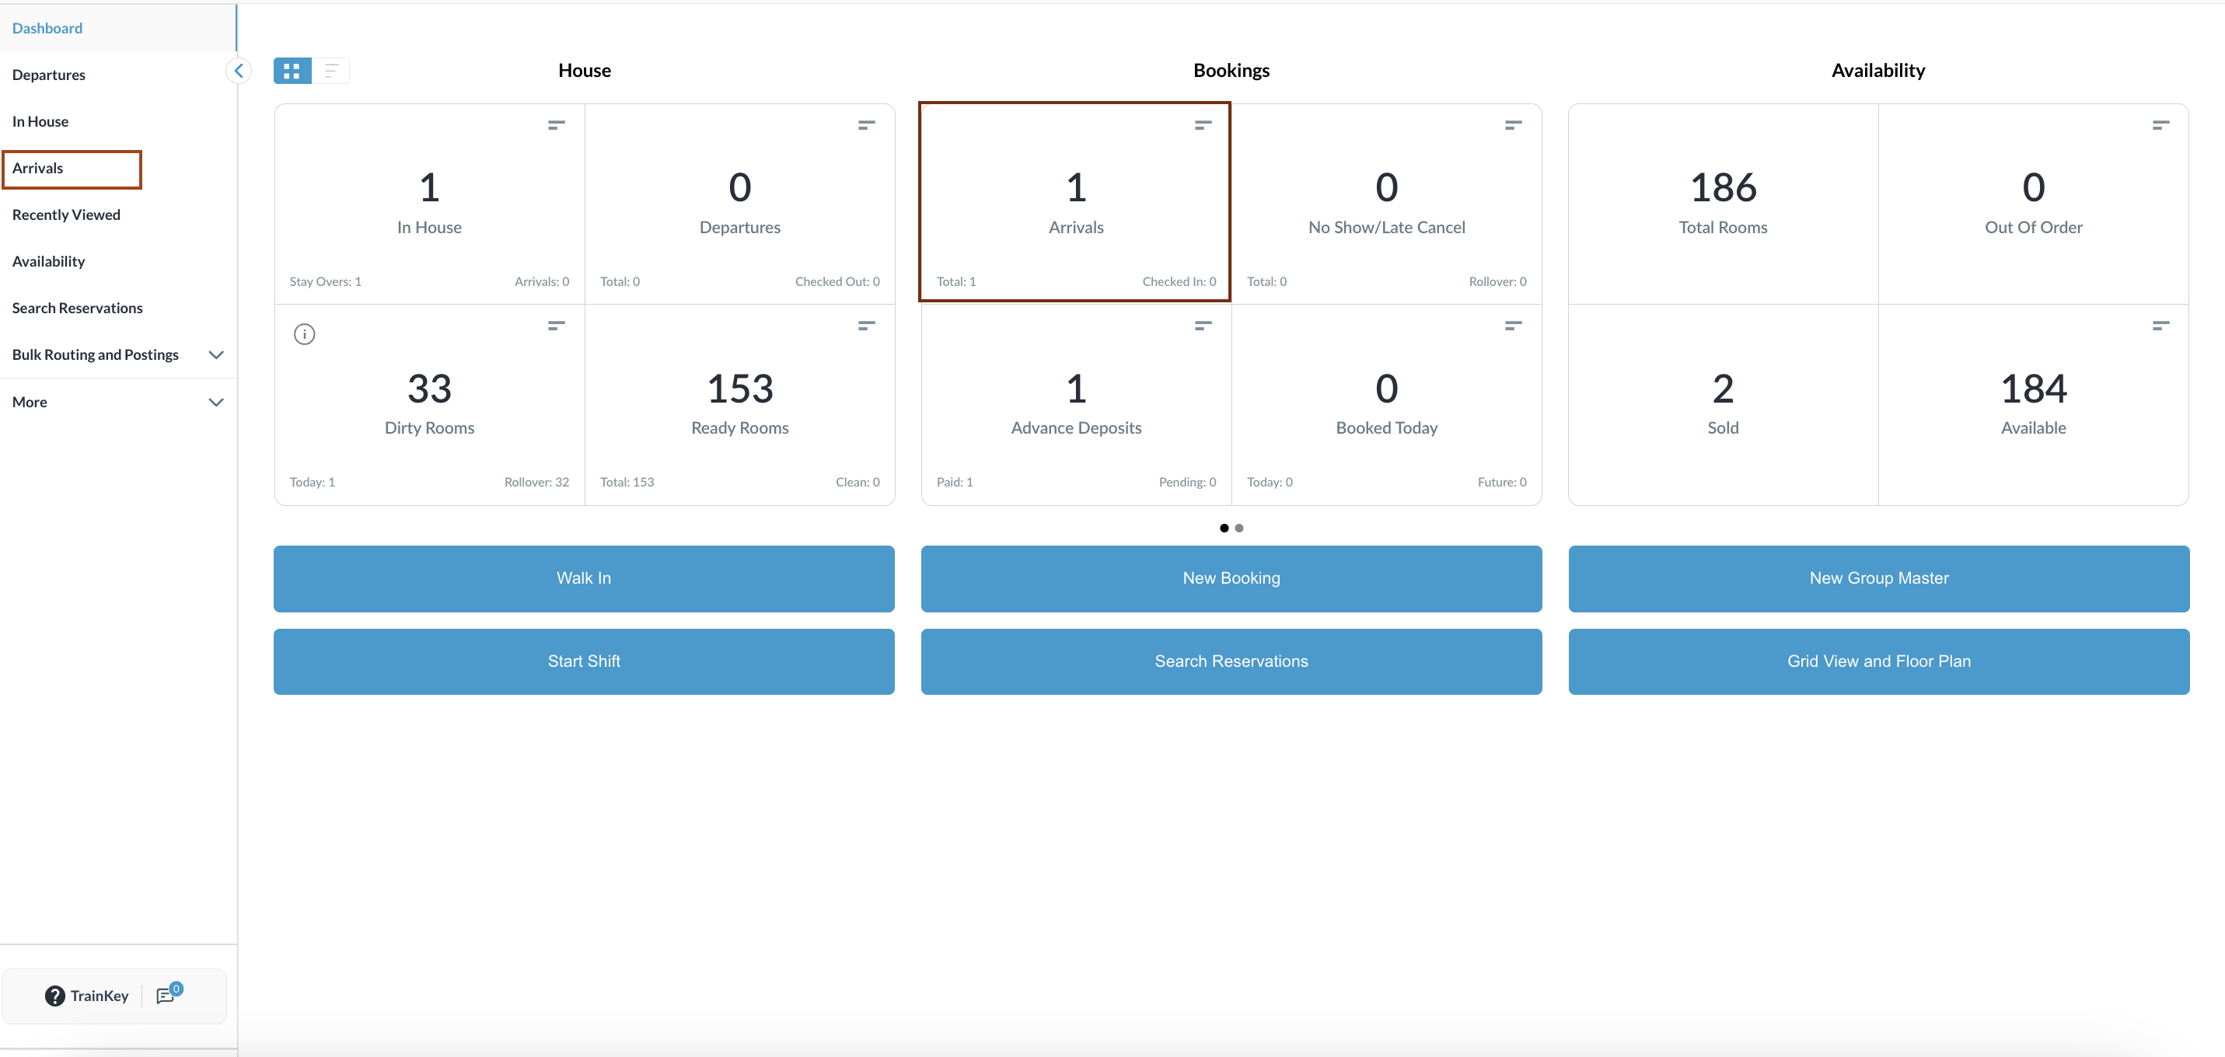Switch to list view layout
Viewport: 2225px width, 1057px height.
click(331, 71)
